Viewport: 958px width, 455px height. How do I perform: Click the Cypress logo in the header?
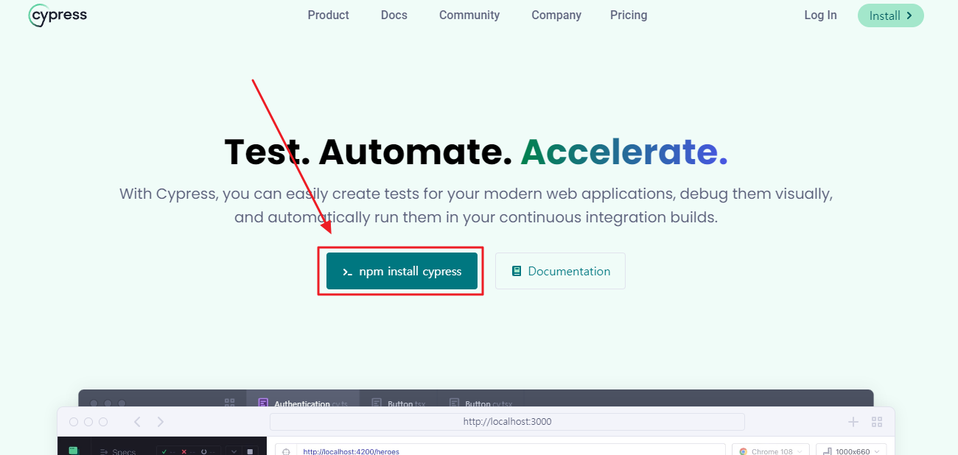tap(57, 15)
